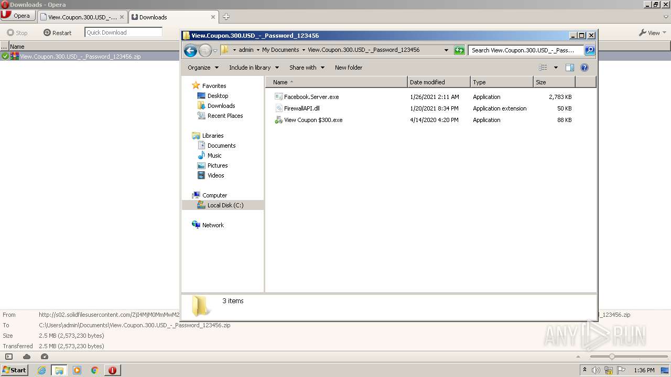The height and width of the screenshot is (377, 671).
Task: Focus the Explorer search field
Action: pos(526,50)
